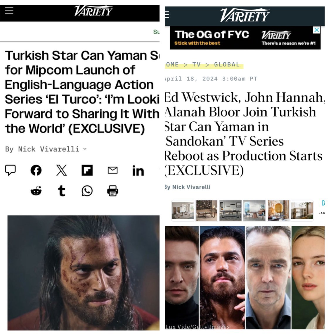Share the article on Tumblr
This screenshot has width=329, height=336.
coord(62,191)
